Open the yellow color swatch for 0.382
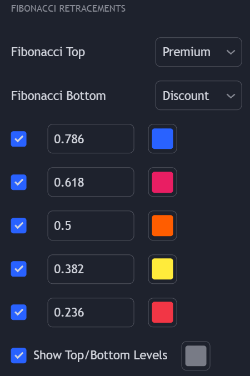250x376 pixels. (x=162, y=269)
